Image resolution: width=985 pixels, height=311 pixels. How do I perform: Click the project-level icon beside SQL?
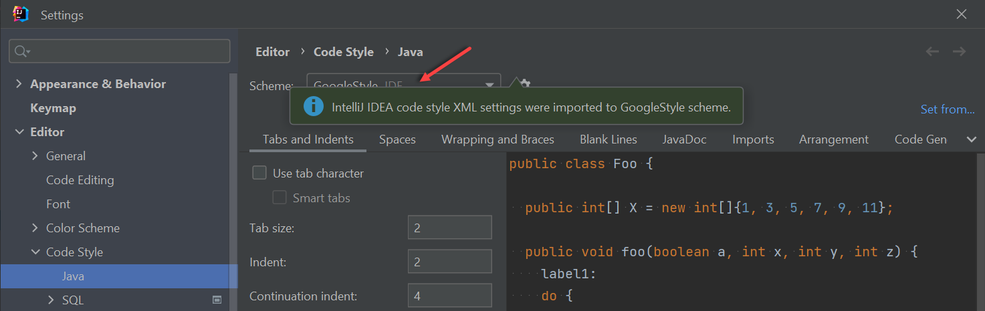pos(217,300)
